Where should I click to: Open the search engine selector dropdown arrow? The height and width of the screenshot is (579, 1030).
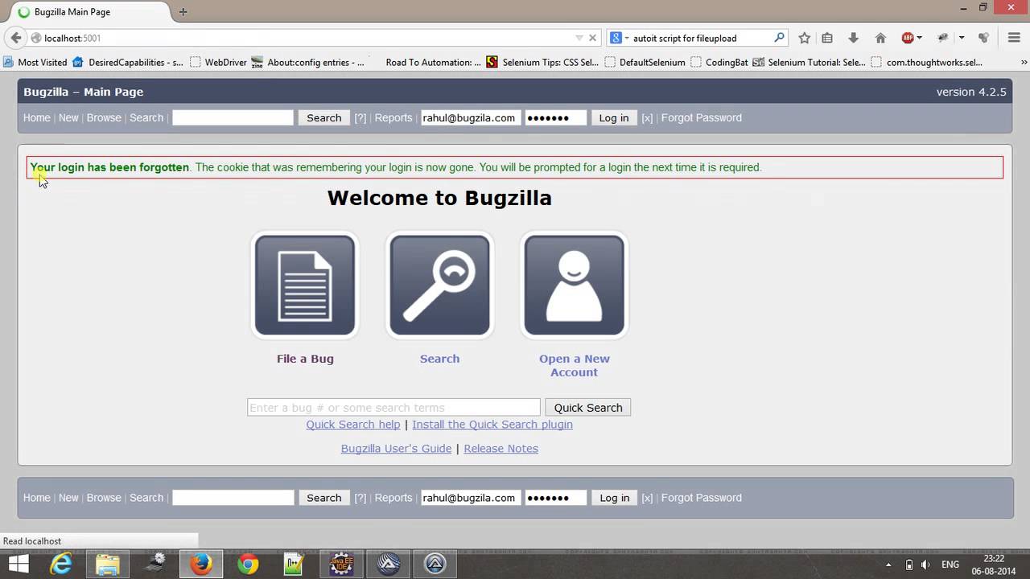coord(626,38)
